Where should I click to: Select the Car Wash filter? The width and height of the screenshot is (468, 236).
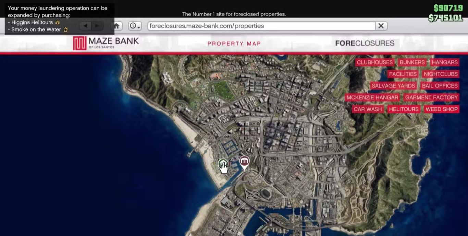[x=368, y=109]
